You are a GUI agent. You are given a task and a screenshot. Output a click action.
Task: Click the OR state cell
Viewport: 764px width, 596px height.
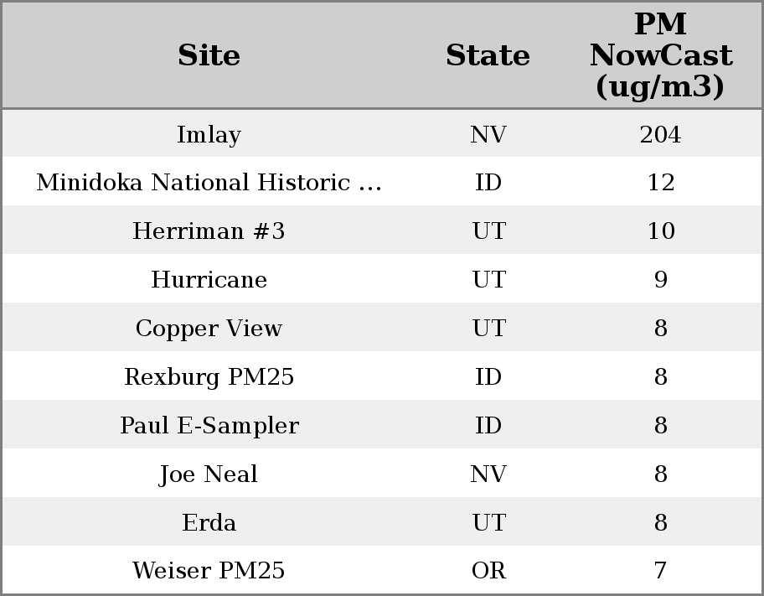pyautogui.click(x=488, y=571)
